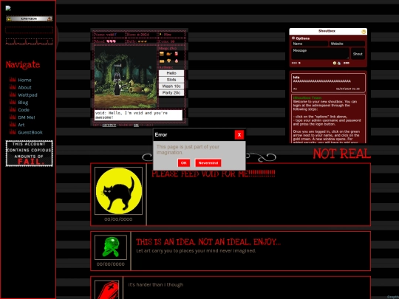Submit with the Shout button
The width and height of the screenshot is (399, 299).
[x=358, y=54]
